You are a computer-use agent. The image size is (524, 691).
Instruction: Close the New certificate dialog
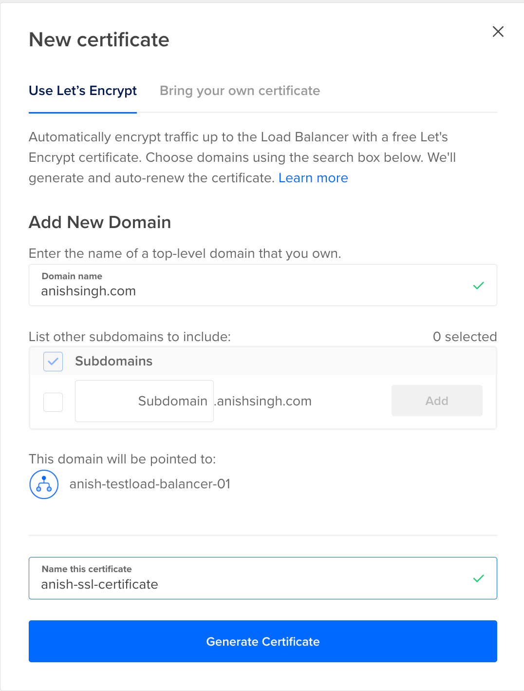[498, 32]
